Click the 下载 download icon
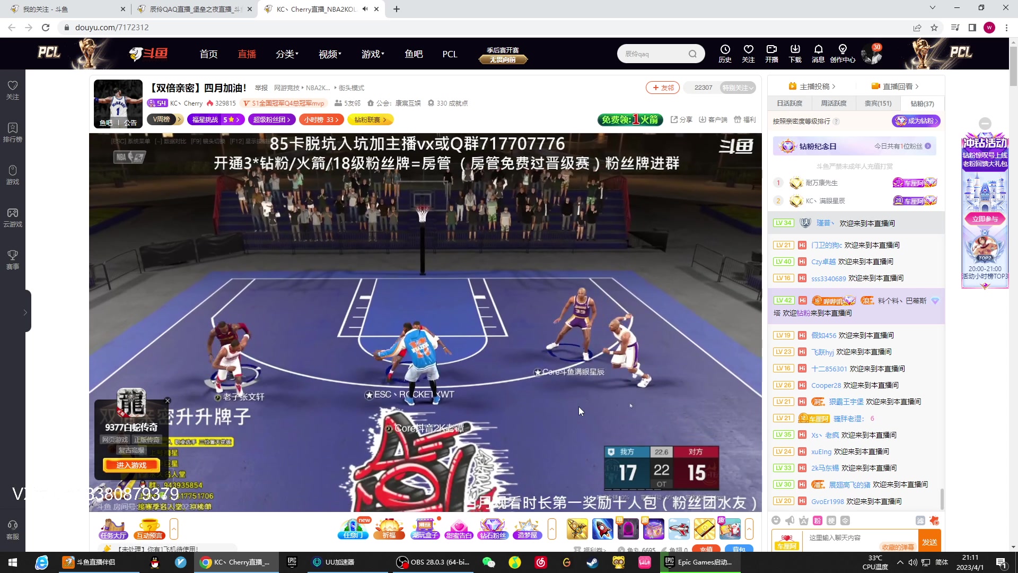Image resolution: width=1018 pixels, height=573 pixels. click(795, 54)
